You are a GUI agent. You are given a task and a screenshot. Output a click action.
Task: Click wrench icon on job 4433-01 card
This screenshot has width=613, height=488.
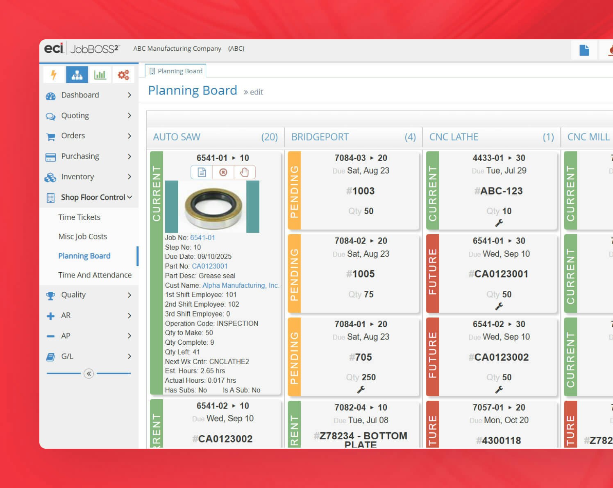point(499,223)
